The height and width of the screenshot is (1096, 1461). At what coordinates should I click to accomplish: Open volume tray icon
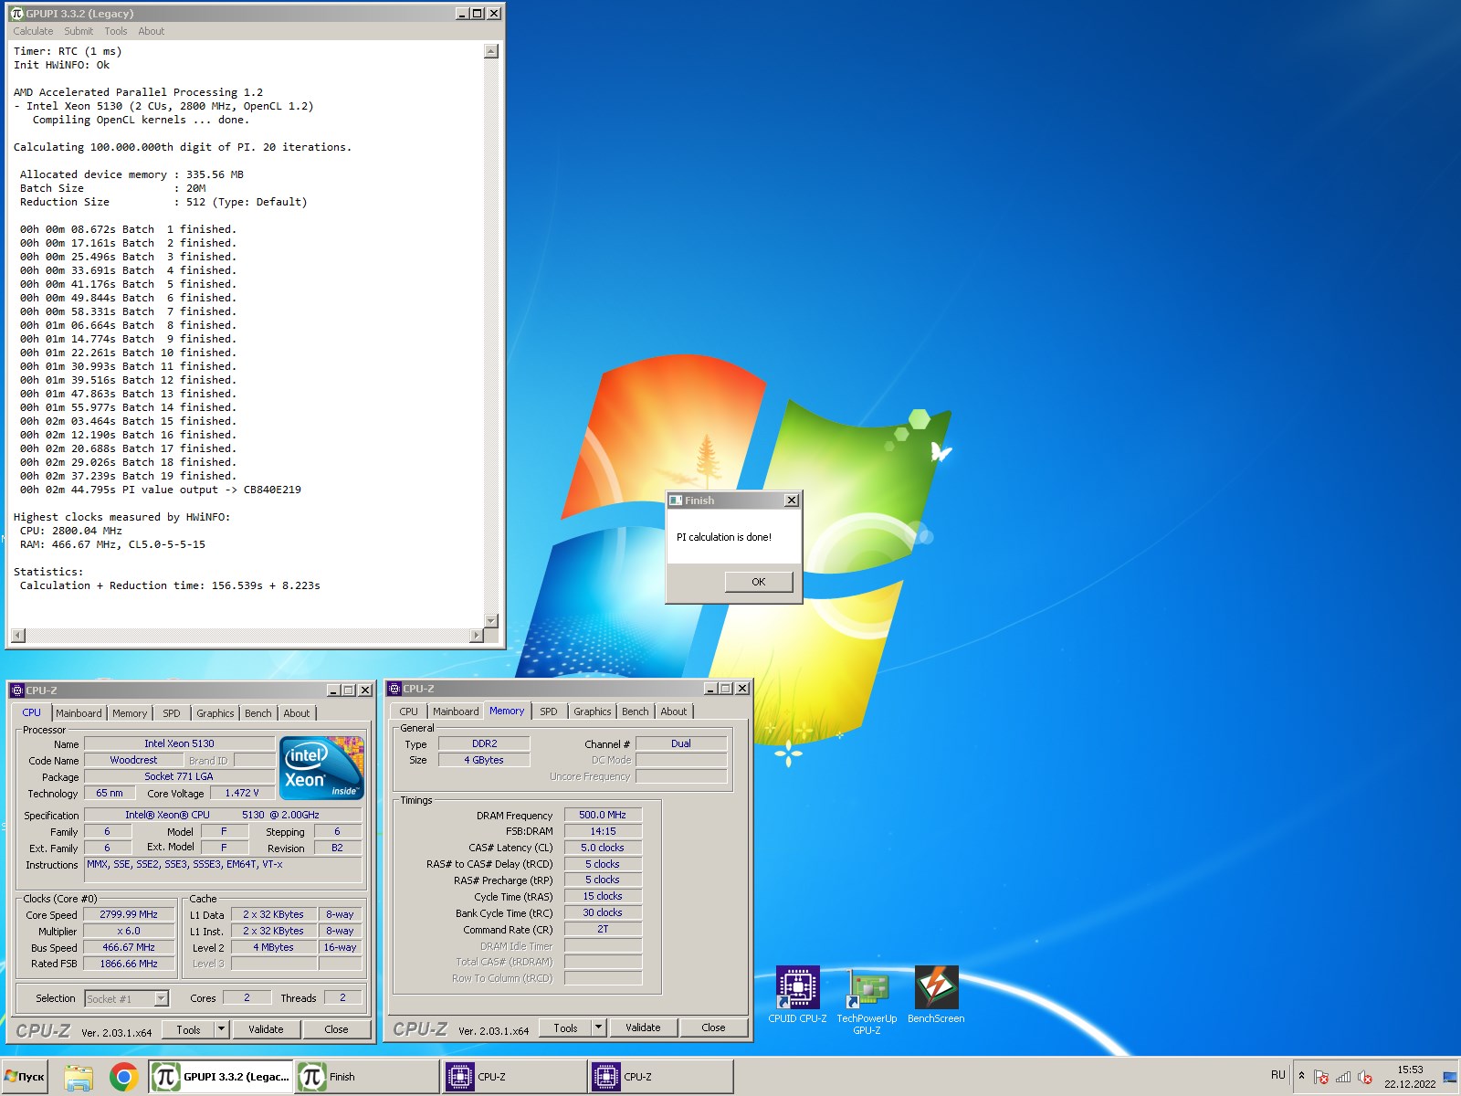[1365, 1077]
